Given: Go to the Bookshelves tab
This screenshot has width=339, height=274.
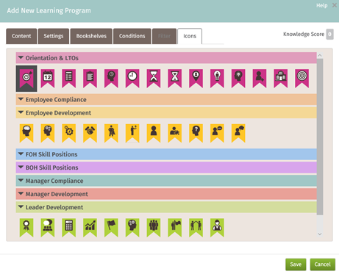Looking at the screenshot, I should click(91, 36).
